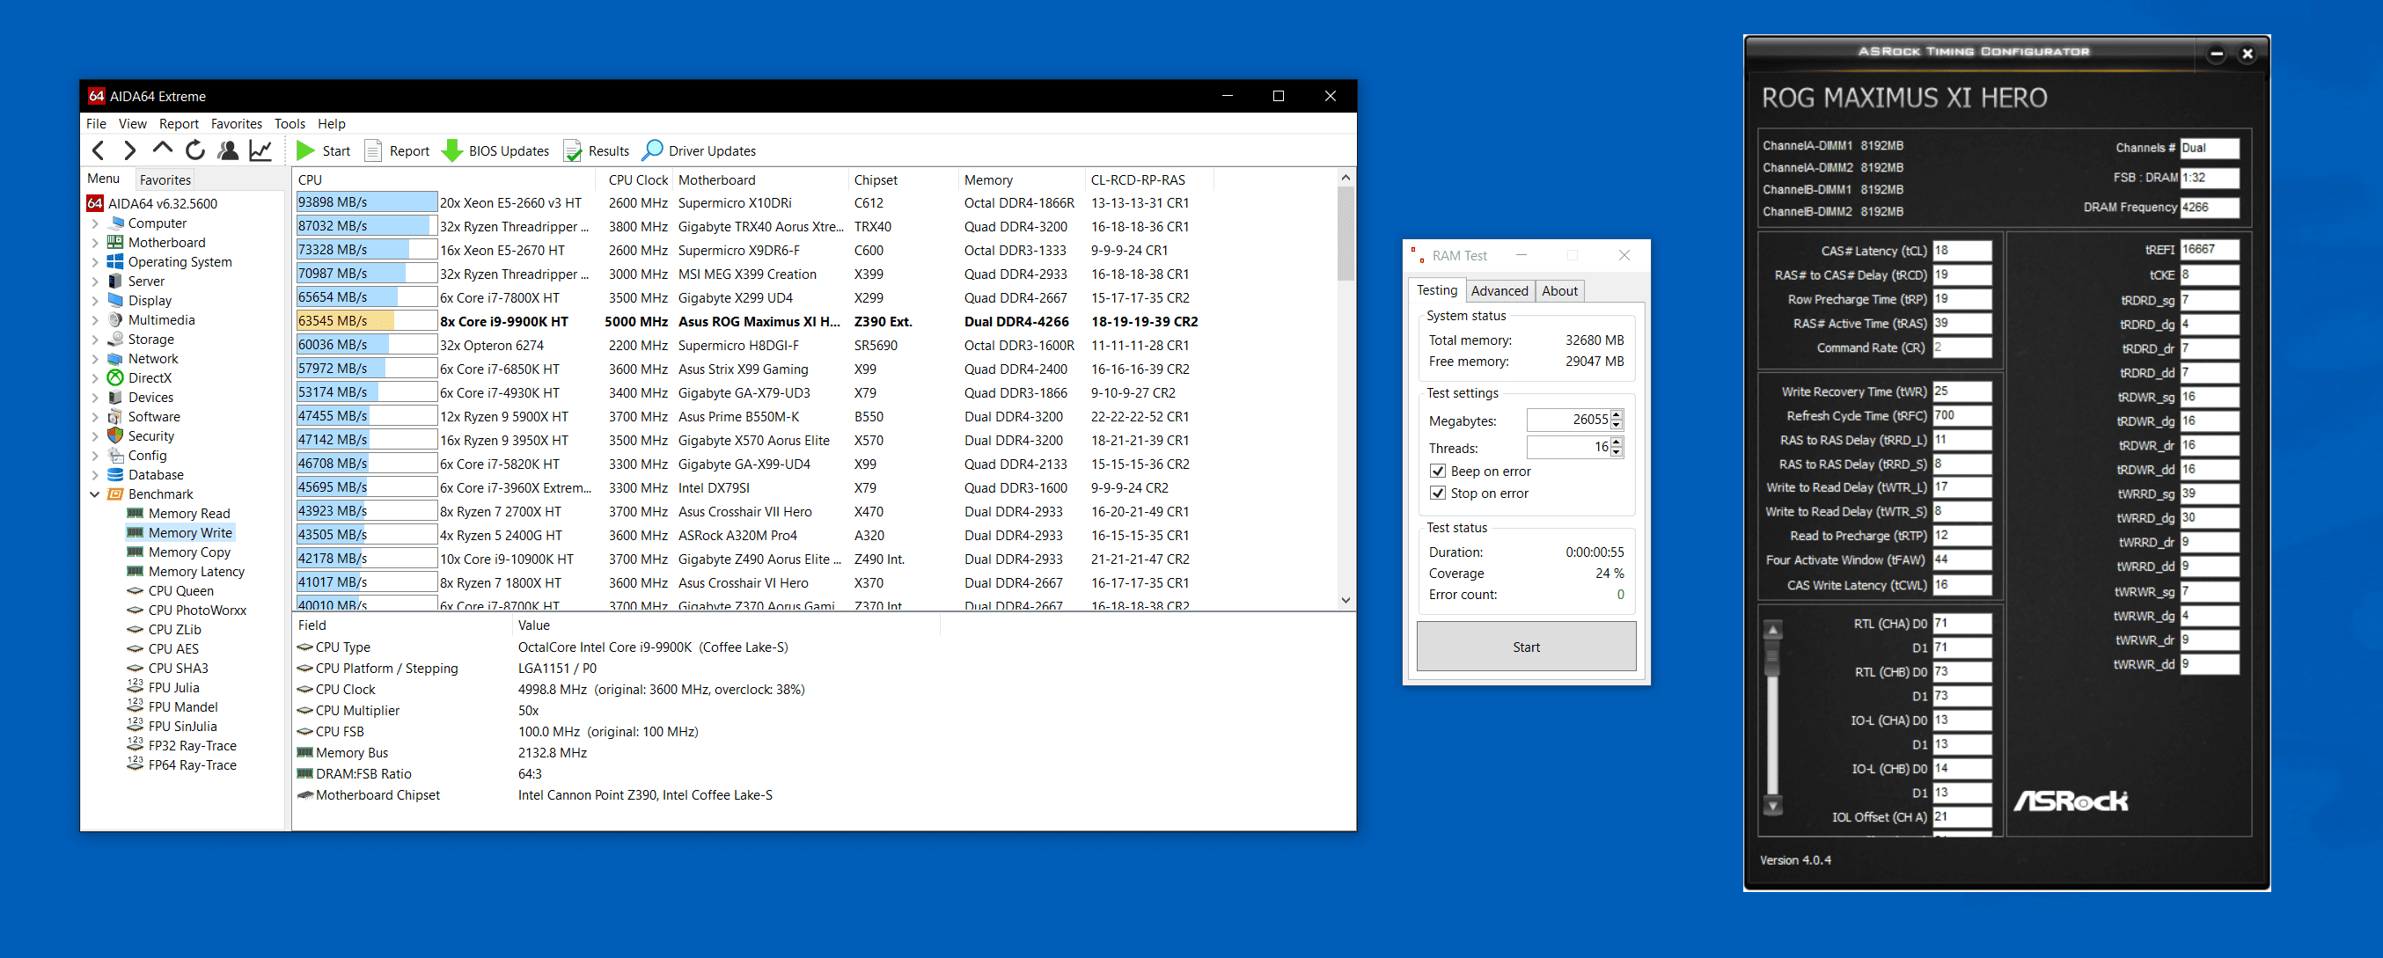
Task: Toggle the Stop on error checkbox
Action: click(x=1438, y=494)
